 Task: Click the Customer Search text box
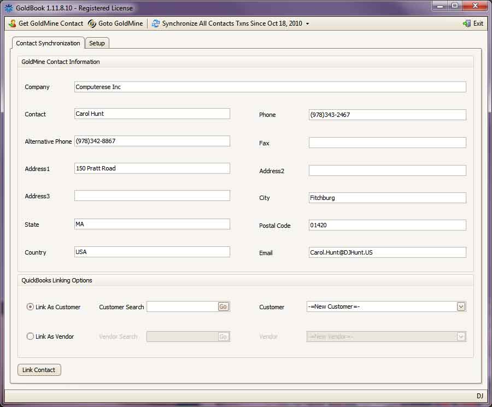(182, 306)
